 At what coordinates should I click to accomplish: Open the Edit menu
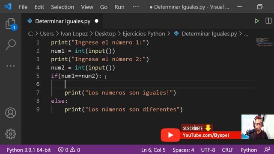pos(39,7)
